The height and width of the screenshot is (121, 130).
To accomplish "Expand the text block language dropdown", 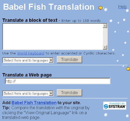I will click(28, 60).
